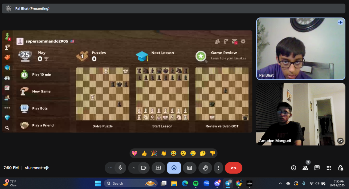Expand the system tray hidden icons chevron

280,184
